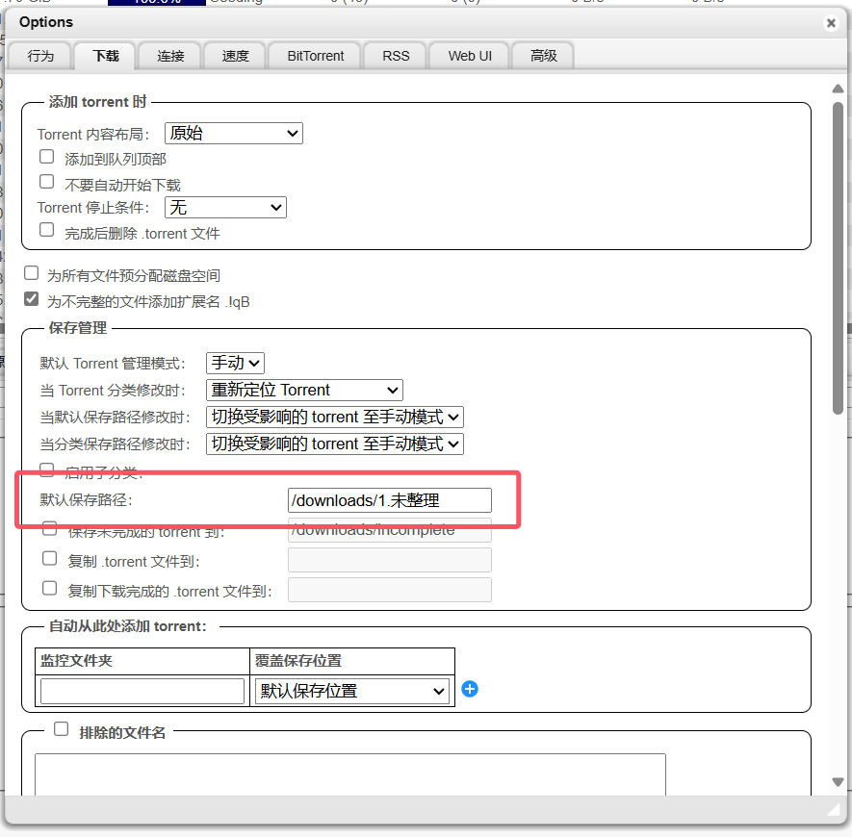Click scrollbar down arrow in options panel
The image size is (852, 837).
838,782
